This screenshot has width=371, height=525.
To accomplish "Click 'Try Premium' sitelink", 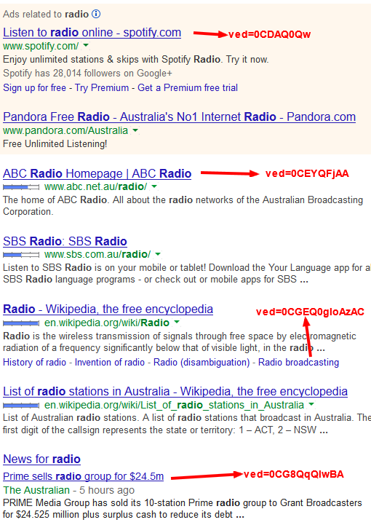I will click(102, 87).
